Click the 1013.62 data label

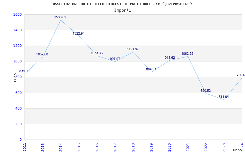tap(169, 58)
